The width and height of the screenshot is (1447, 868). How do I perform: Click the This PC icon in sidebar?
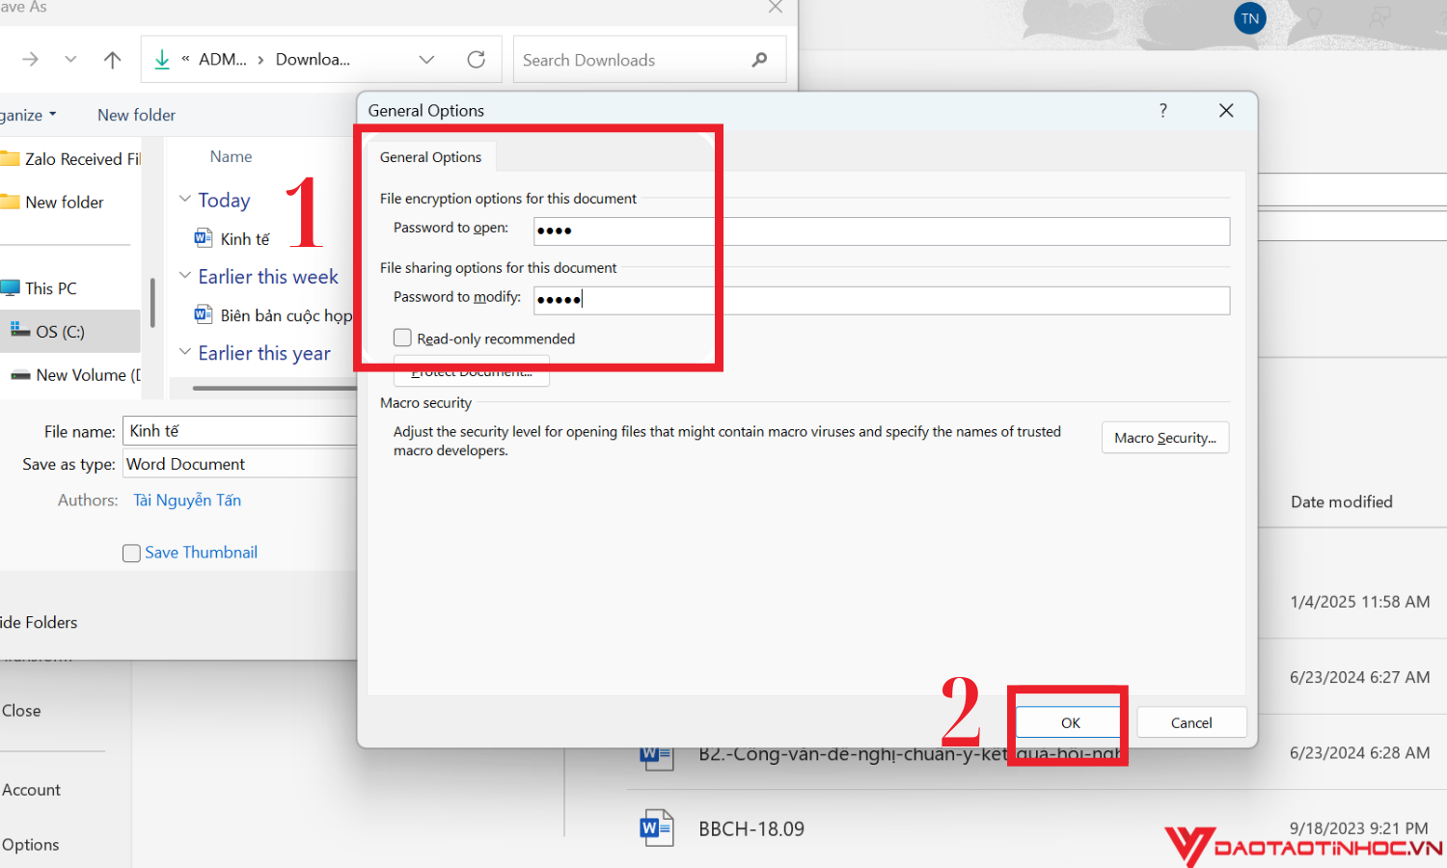pos(11,286)
